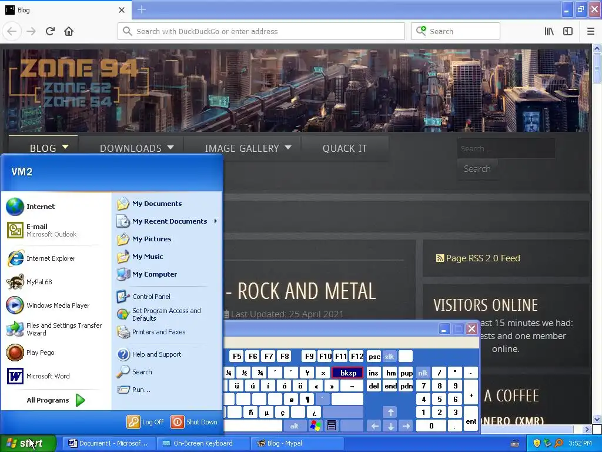Go to browser home page
Image resolution: width=602 pixels, height=452 pixels.
(x=69, y=31)
